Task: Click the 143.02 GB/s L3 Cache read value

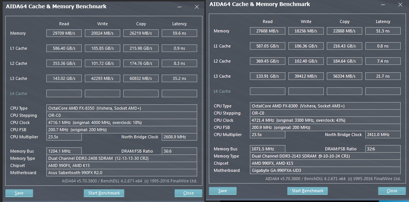Action: (64, 78)
